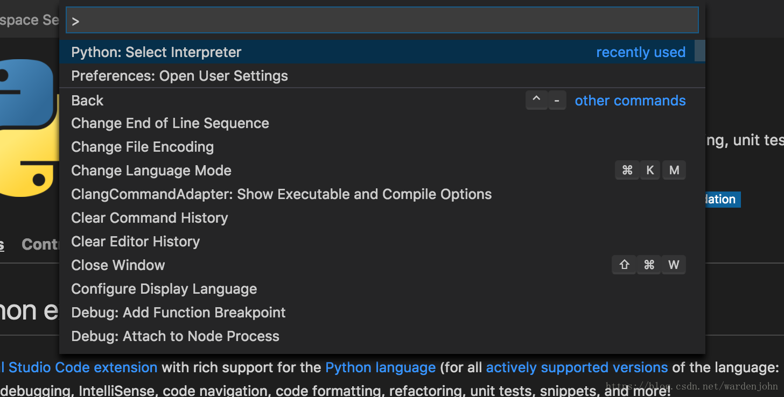Click the Python extension logo

(29, 128)
